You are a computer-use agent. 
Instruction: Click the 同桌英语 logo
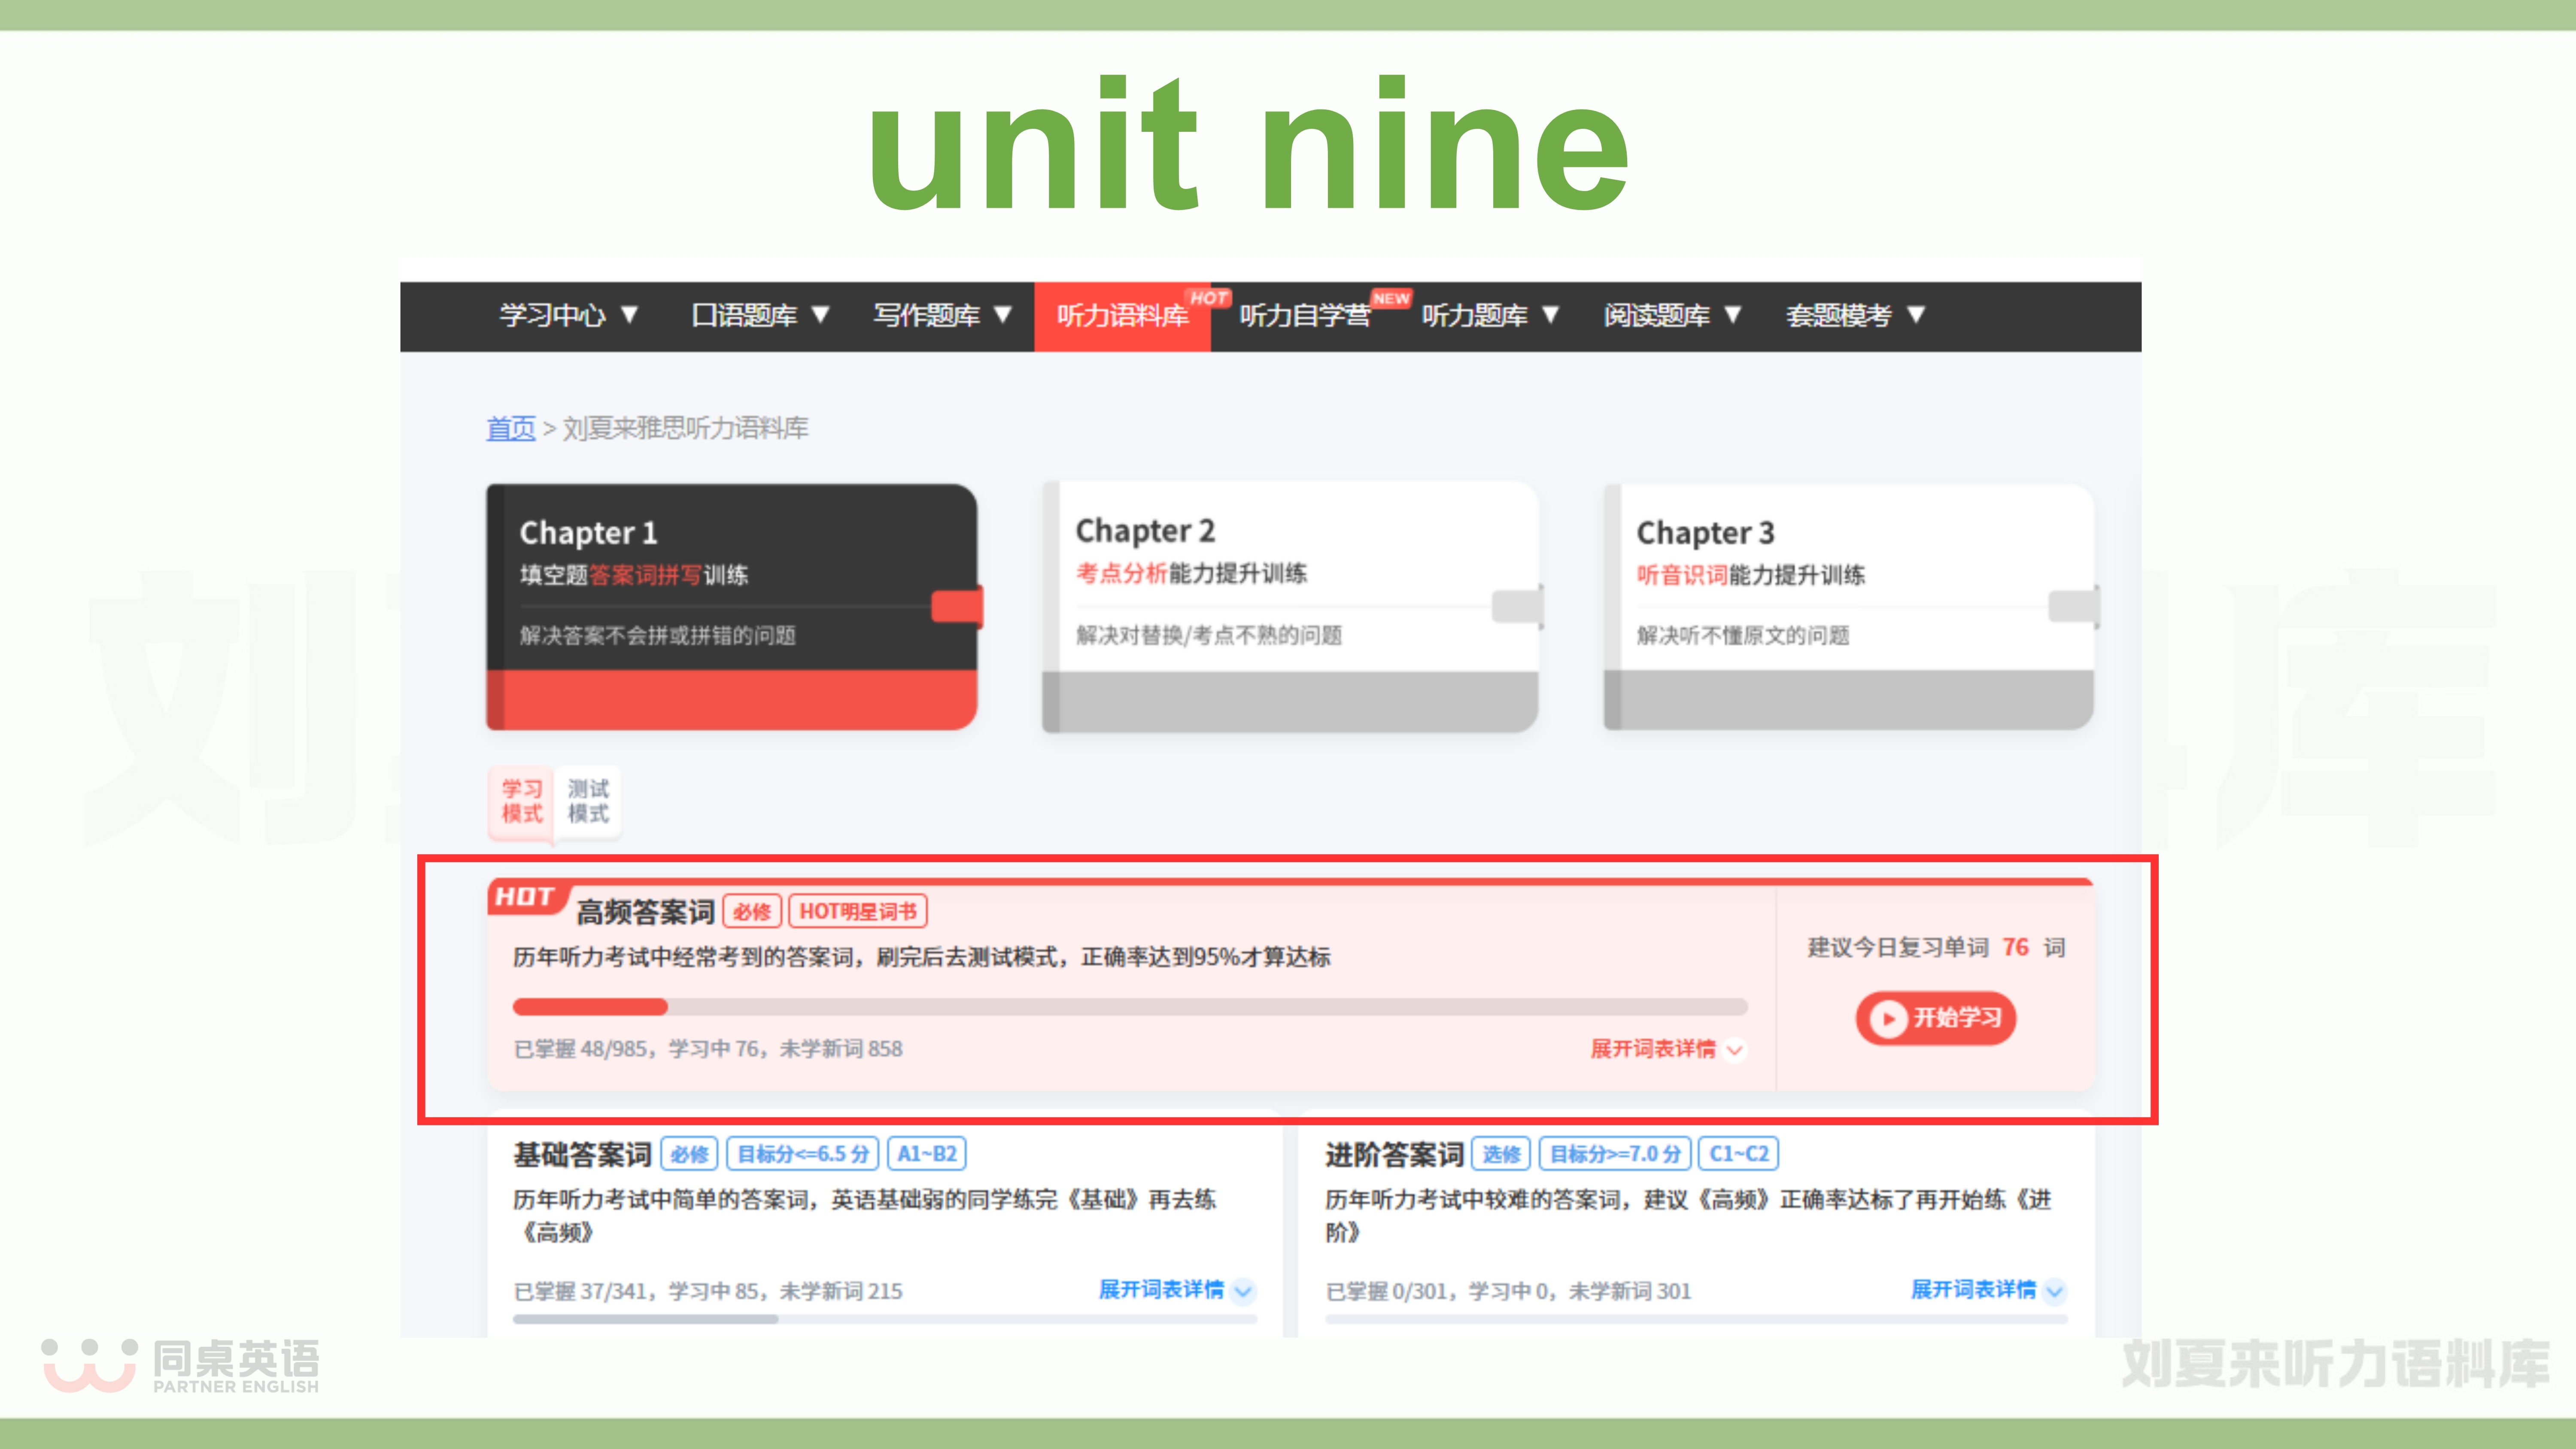(x=180, y=1365)
